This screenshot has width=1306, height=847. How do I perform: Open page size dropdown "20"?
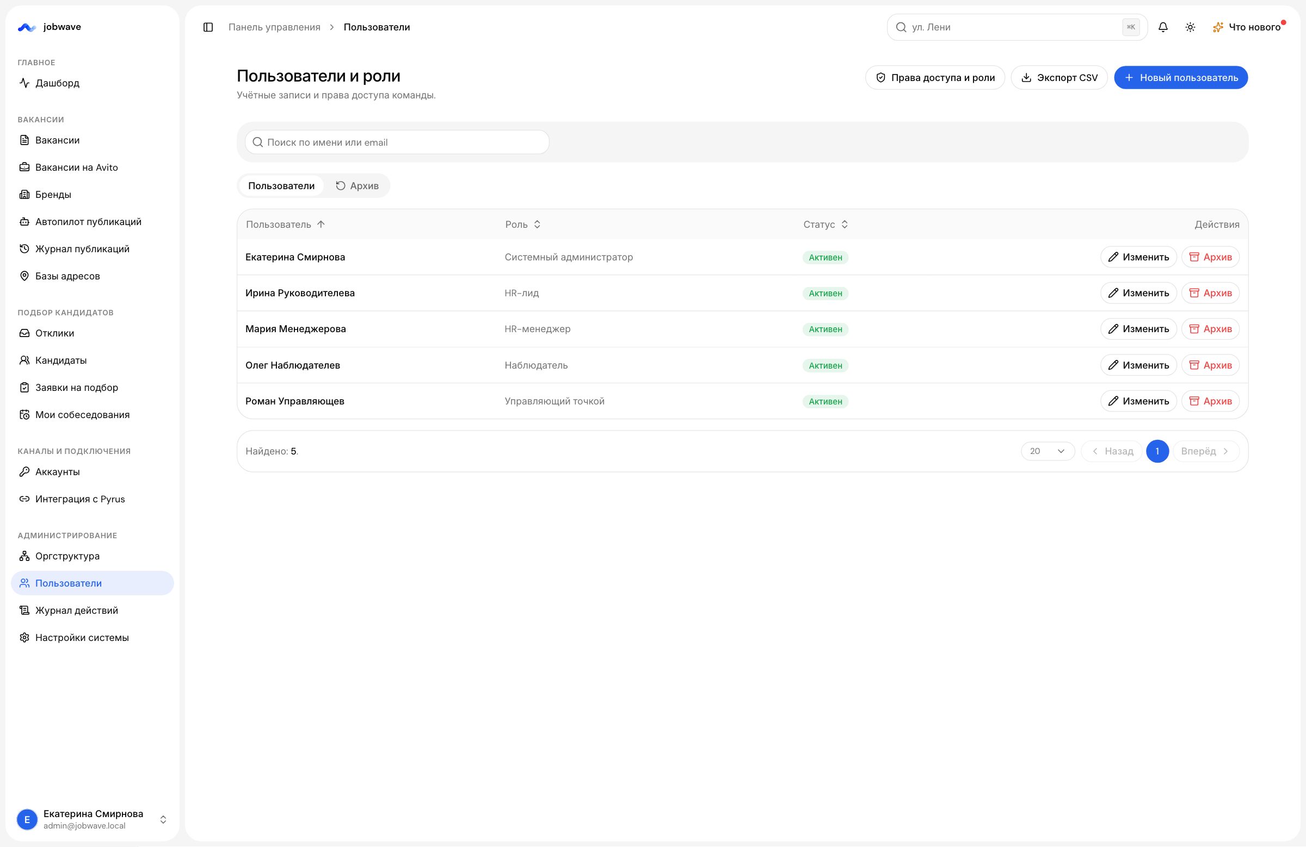pos(1048,451)
